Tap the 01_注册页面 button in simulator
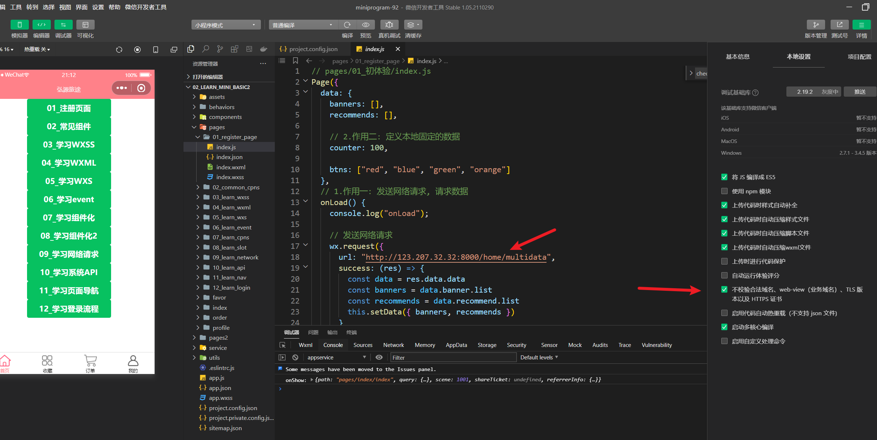 coord(69,108)
